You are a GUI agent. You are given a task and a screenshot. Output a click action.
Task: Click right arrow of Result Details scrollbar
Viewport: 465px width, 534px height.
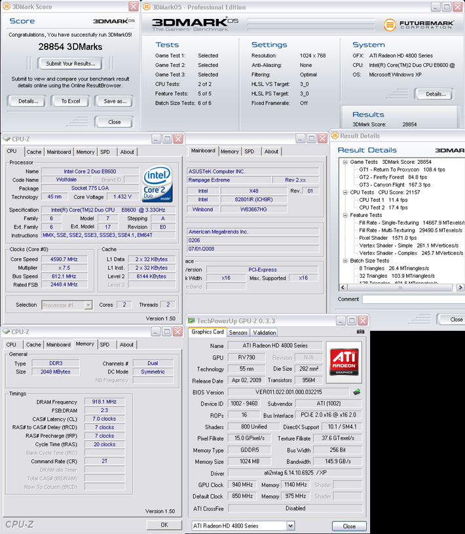pos(460,288)
